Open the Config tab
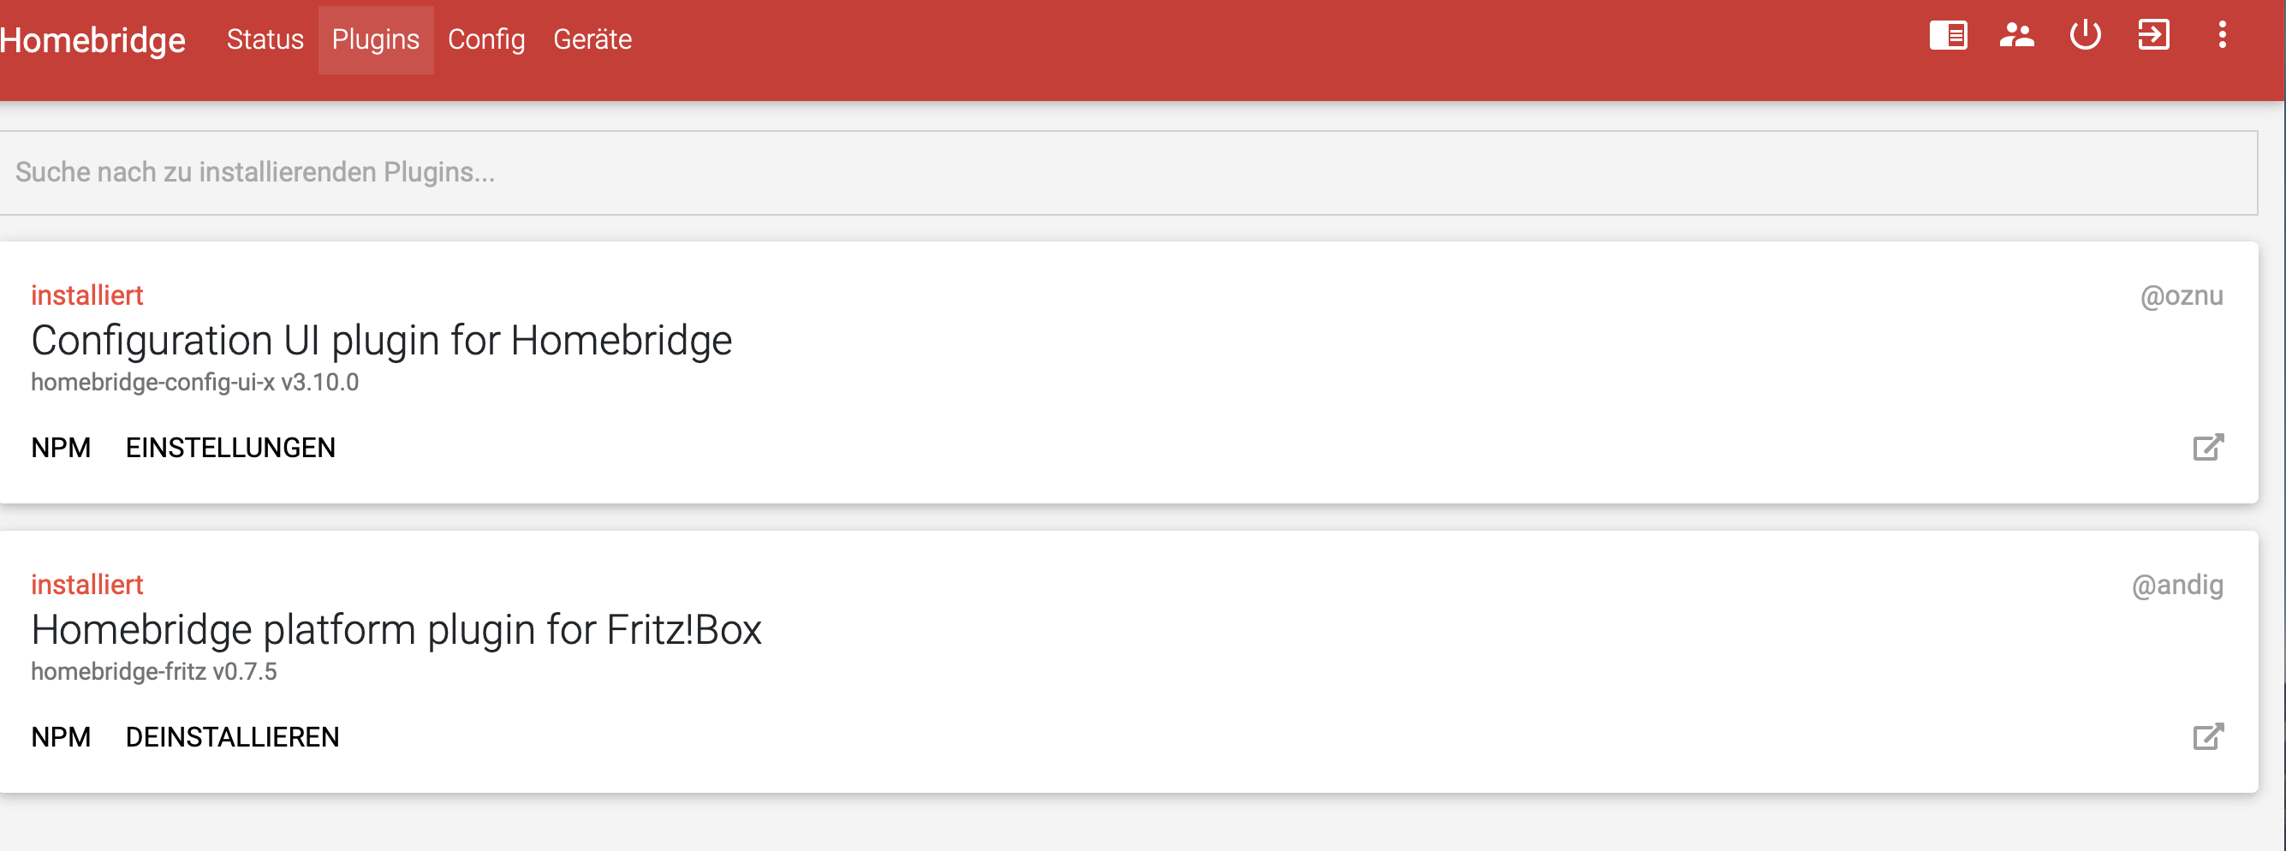Image resolution: width=2286 pixels, height=851 pixels. tap(485, 39)
